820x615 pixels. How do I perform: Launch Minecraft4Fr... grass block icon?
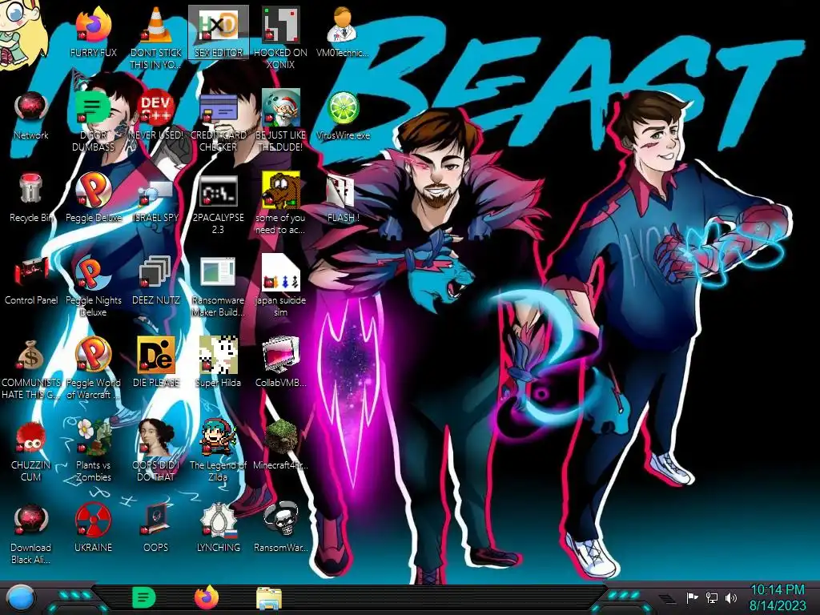[x=281, y=436]
